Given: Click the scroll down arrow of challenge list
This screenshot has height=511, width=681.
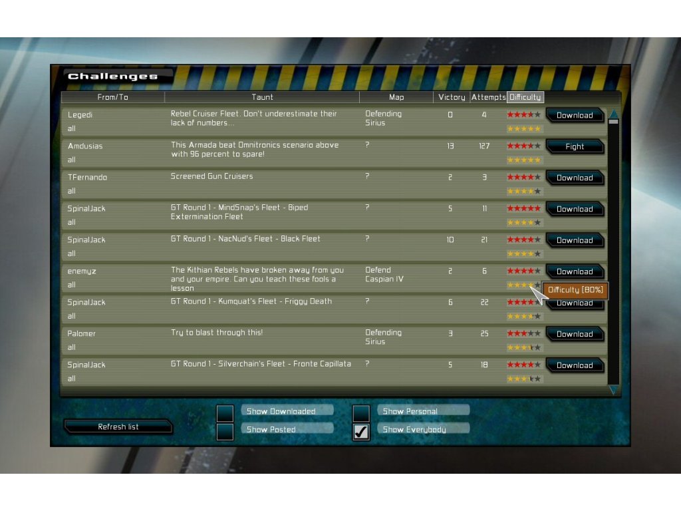Looking at the screenshot, I should [x=614, y=390].
